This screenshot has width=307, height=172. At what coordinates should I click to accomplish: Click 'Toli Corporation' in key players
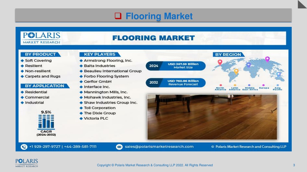click(100, 108)
